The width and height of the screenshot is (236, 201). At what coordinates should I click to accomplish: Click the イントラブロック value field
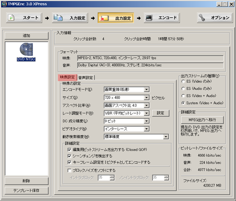pos(104,178)
